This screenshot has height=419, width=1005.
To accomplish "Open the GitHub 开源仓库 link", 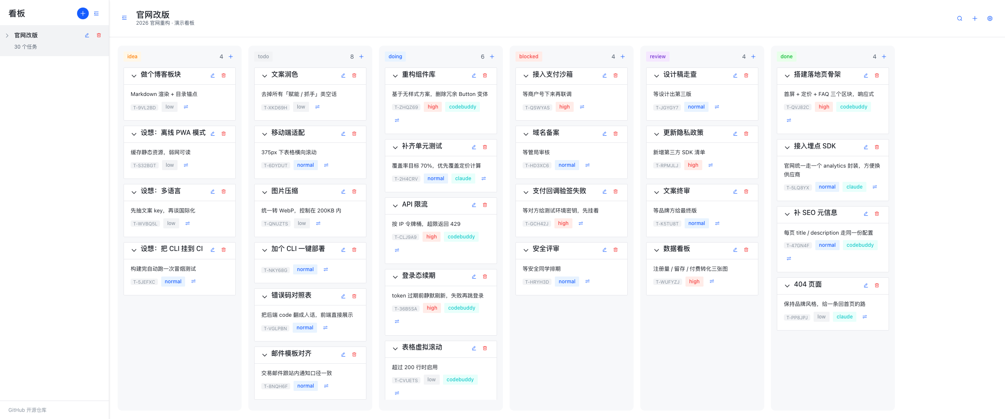I will pyautogui.click(x=27, y=410).
